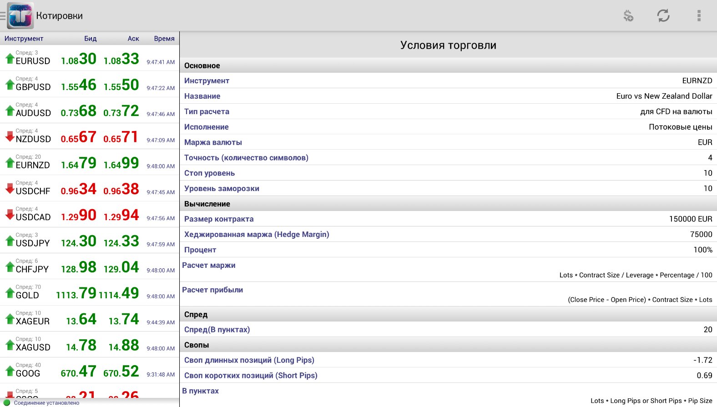Click the Основное section header

(202, 65)
